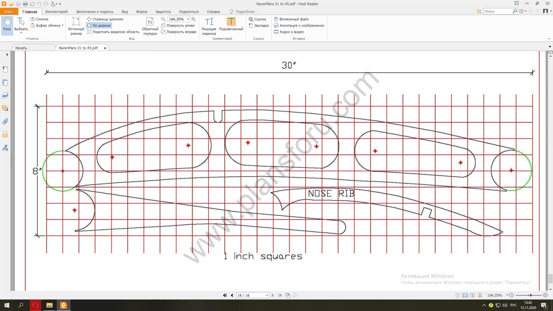553x311 pixels.
Task: Open the Layers panel in sidebar
Action: [x=5, y=95]
